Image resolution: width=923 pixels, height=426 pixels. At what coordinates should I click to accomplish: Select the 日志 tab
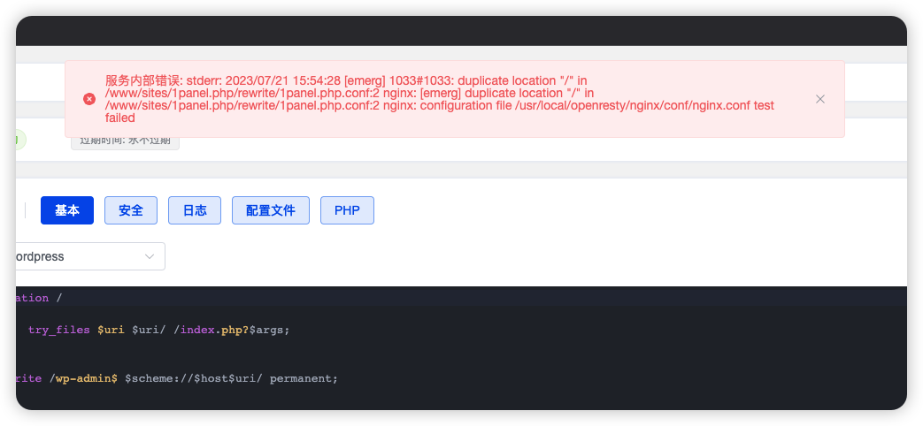tap(195, 210)
